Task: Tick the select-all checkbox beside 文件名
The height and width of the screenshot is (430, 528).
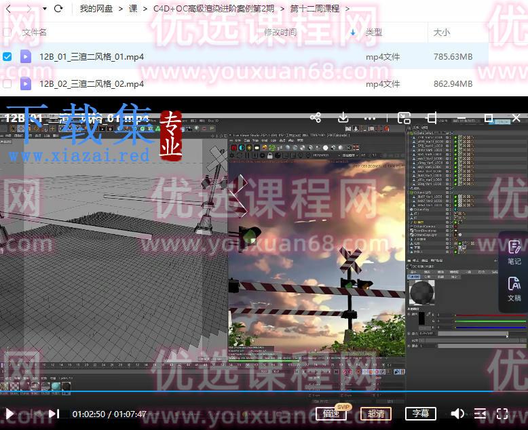Action: [7, 33]
